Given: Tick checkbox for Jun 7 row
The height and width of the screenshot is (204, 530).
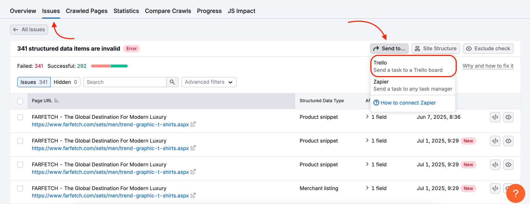Looking at the screenshot, I should point(20,117).
